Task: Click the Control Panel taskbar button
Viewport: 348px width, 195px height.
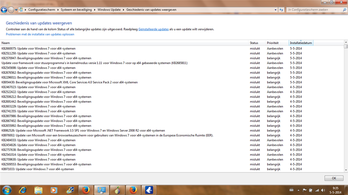Action: pos(102,190)
